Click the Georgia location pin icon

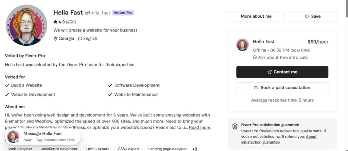pyautogui.click(x=55, y=39)
